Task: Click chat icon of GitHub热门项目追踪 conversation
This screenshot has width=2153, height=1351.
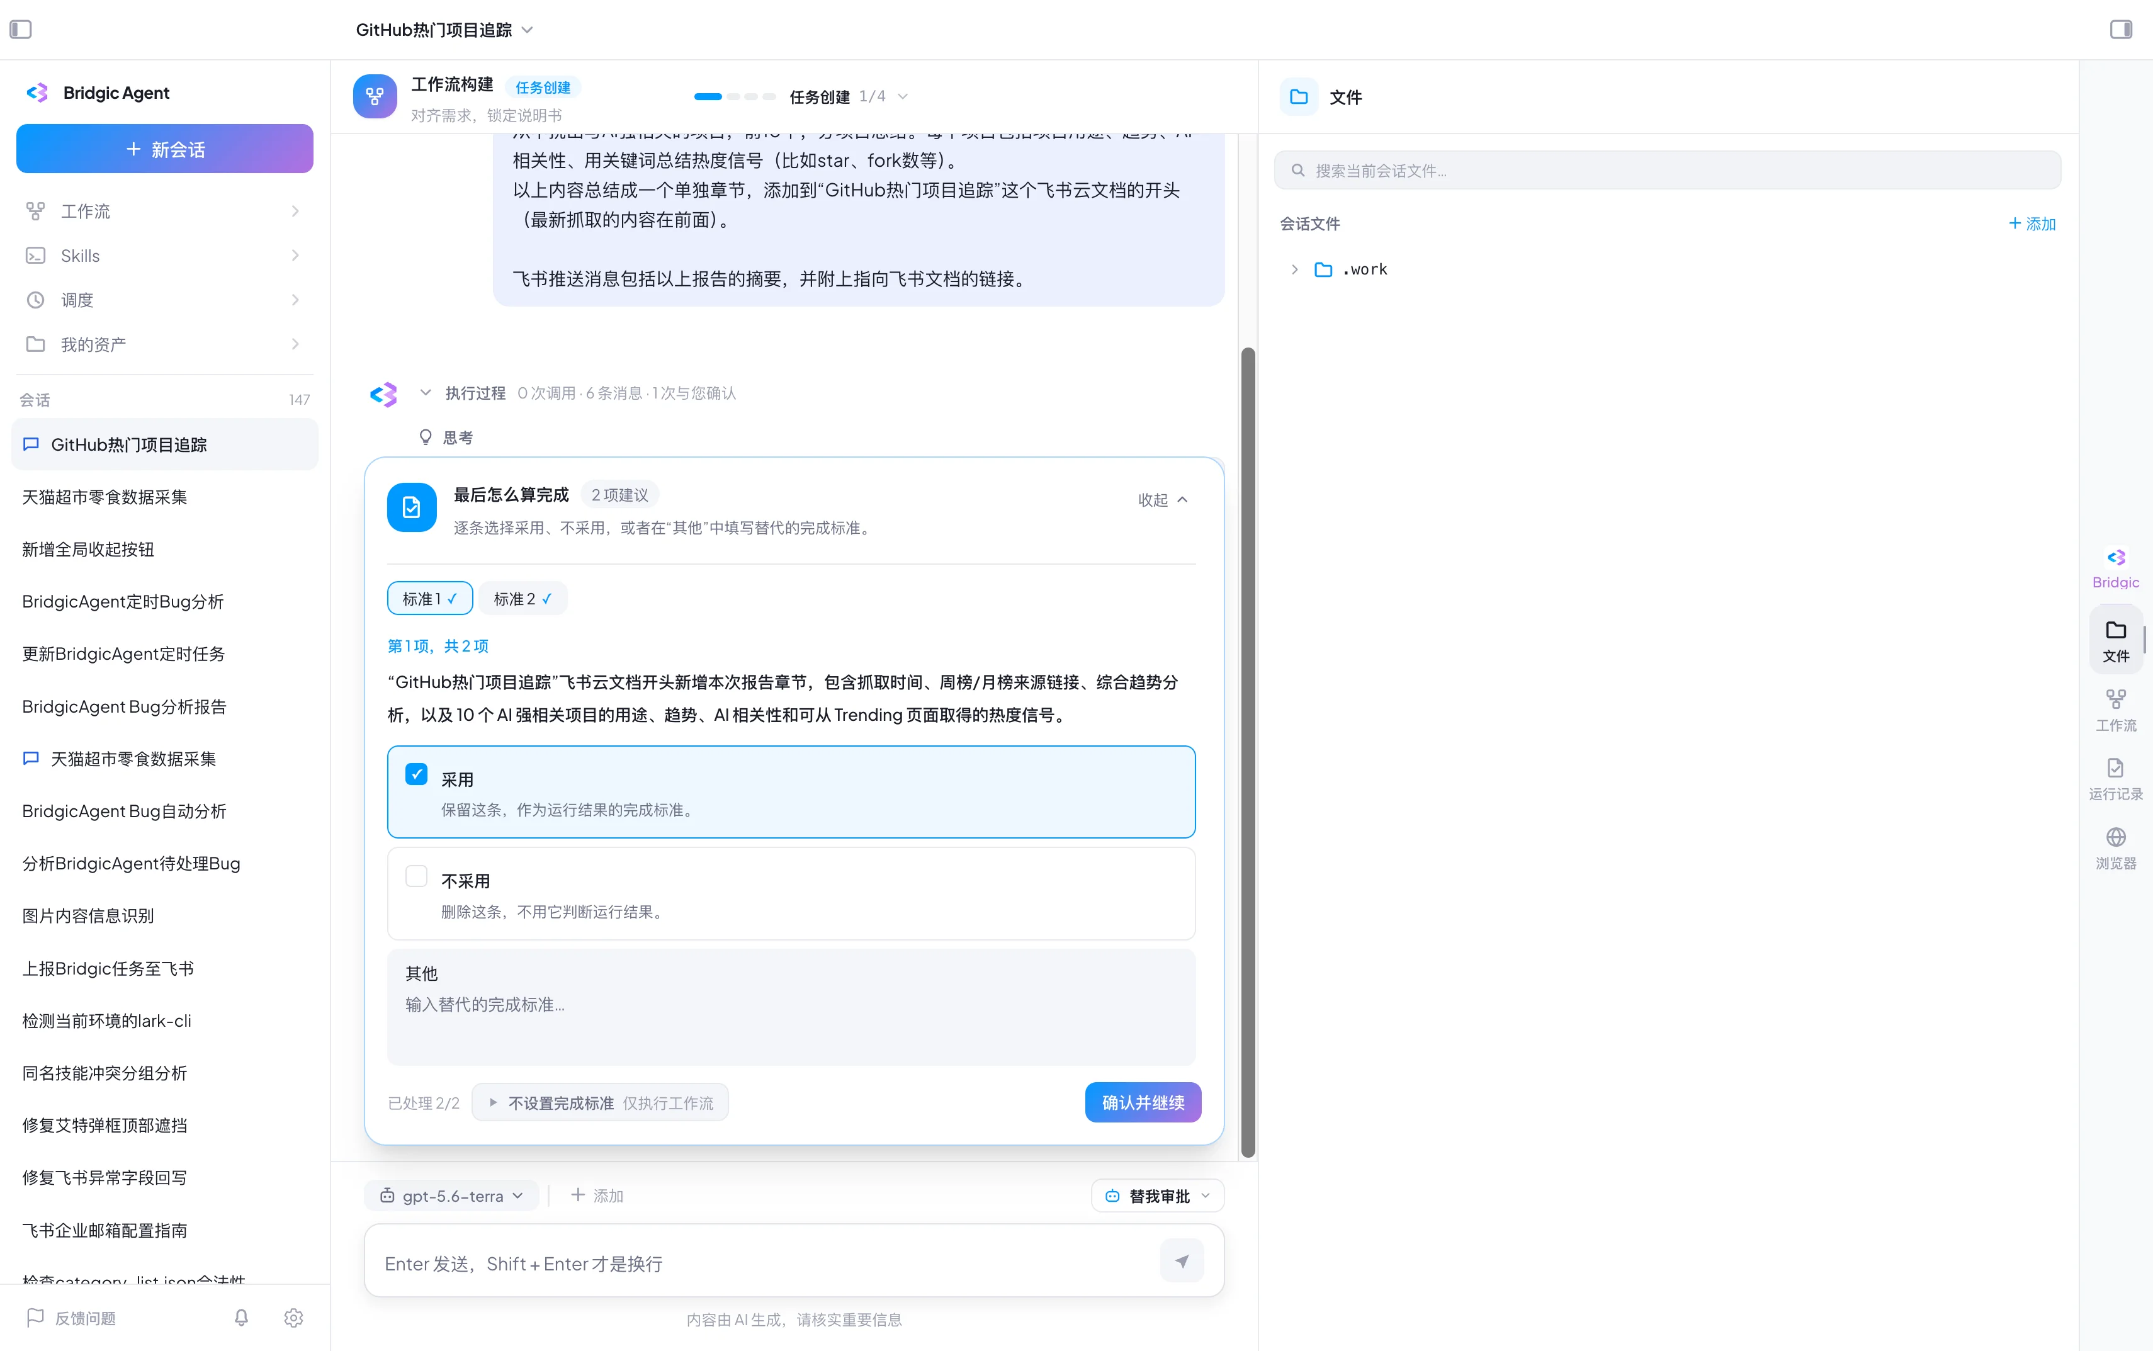Action: 31,444
